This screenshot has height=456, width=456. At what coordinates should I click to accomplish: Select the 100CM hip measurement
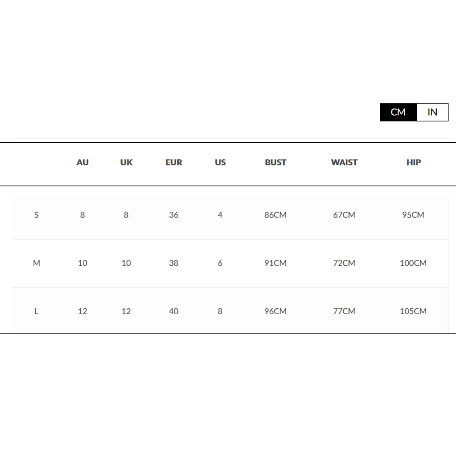click(x=413, y=263)
